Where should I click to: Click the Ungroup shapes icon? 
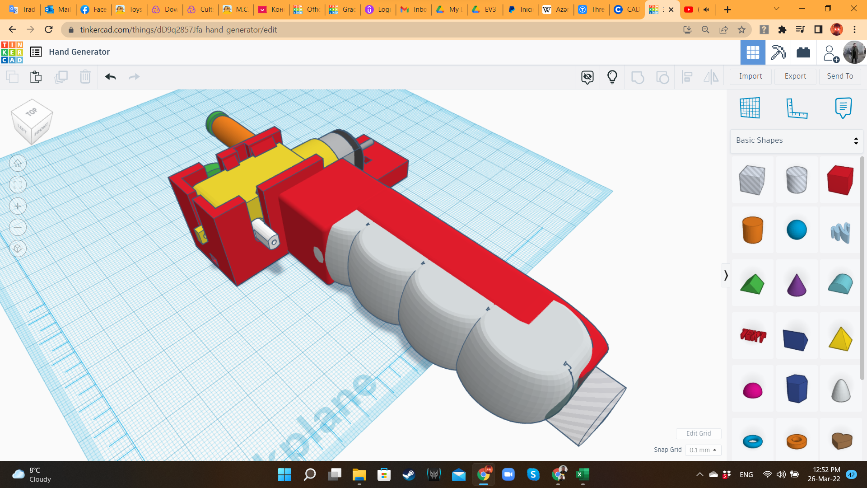[x=662, y=77]
